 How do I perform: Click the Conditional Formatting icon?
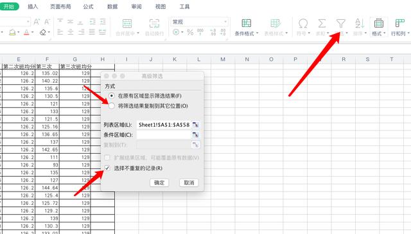(246, 24)
